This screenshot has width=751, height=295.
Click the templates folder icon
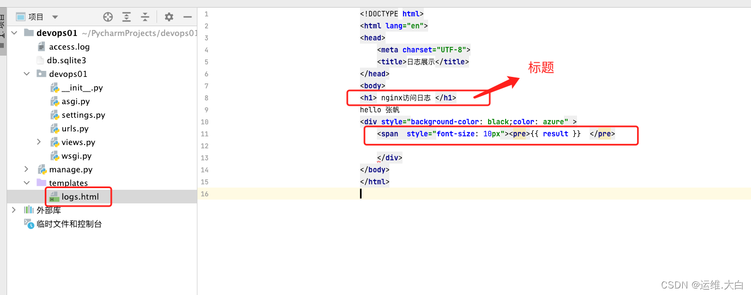(x=41, y=183)
